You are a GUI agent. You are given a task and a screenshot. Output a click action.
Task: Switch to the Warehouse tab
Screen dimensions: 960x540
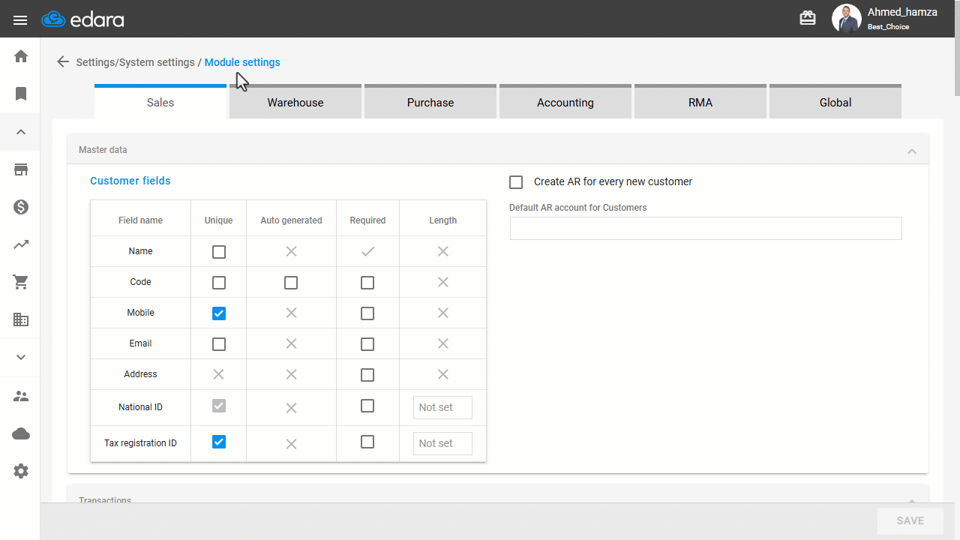tap(295, 102)
